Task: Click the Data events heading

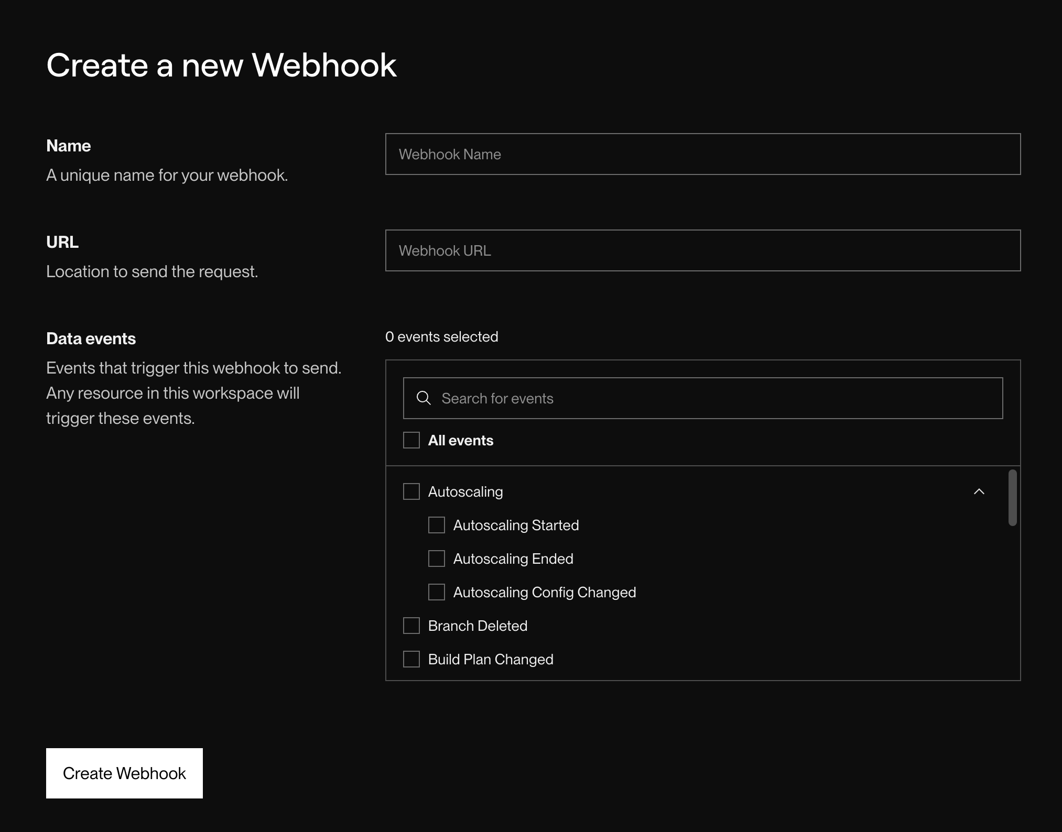Action: pyautogui.click(x=91, y=338)
